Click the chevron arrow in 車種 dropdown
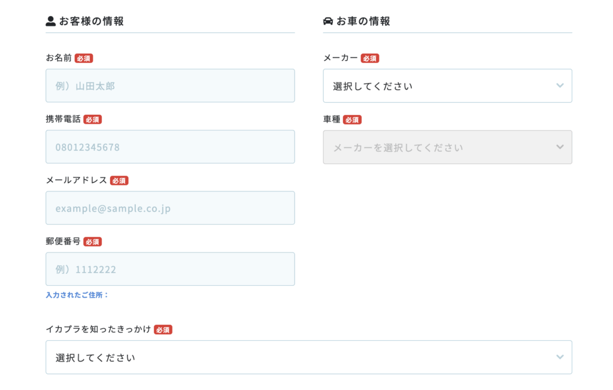 click(560, 147)
